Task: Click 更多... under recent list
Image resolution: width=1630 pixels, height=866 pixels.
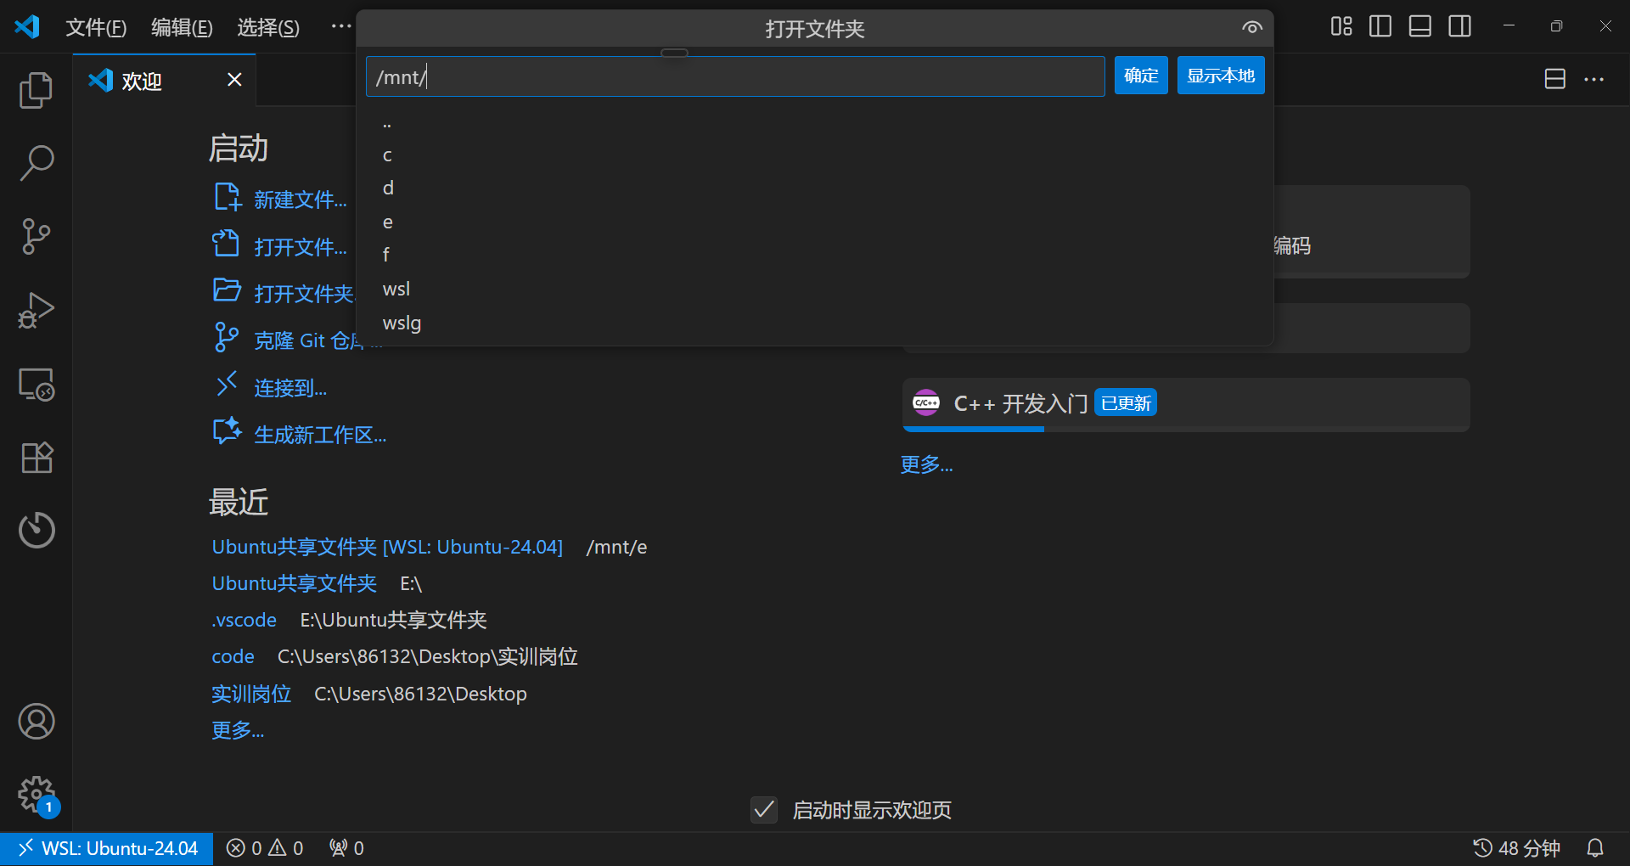Action: (x=238, y=730)
